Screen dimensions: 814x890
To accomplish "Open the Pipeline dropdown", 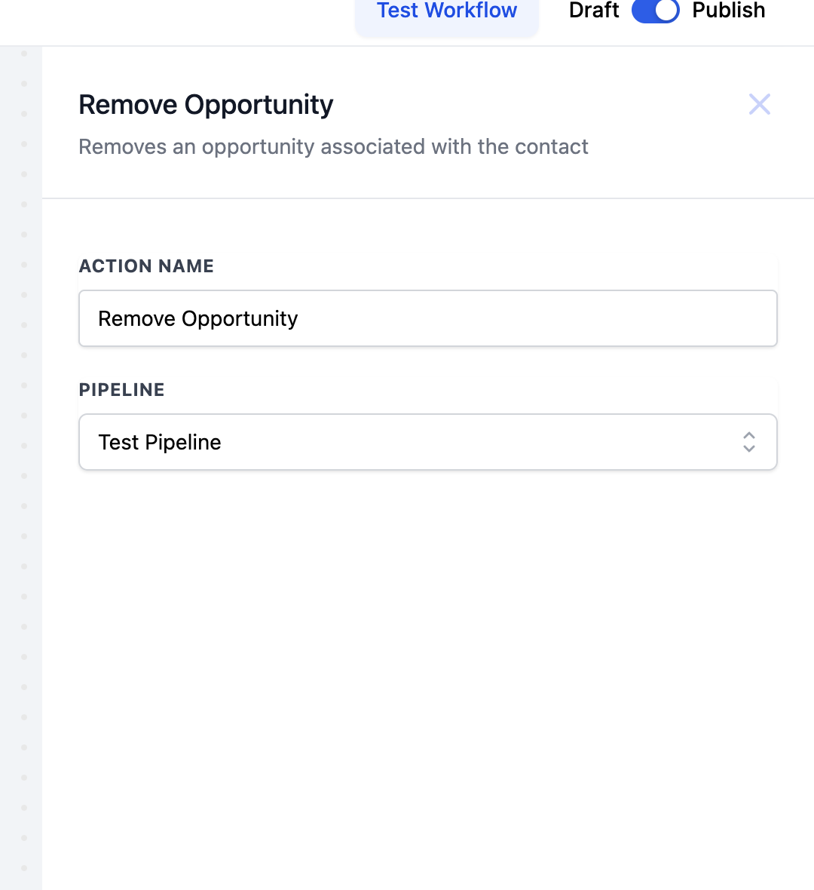I will (x=427, y=442).
